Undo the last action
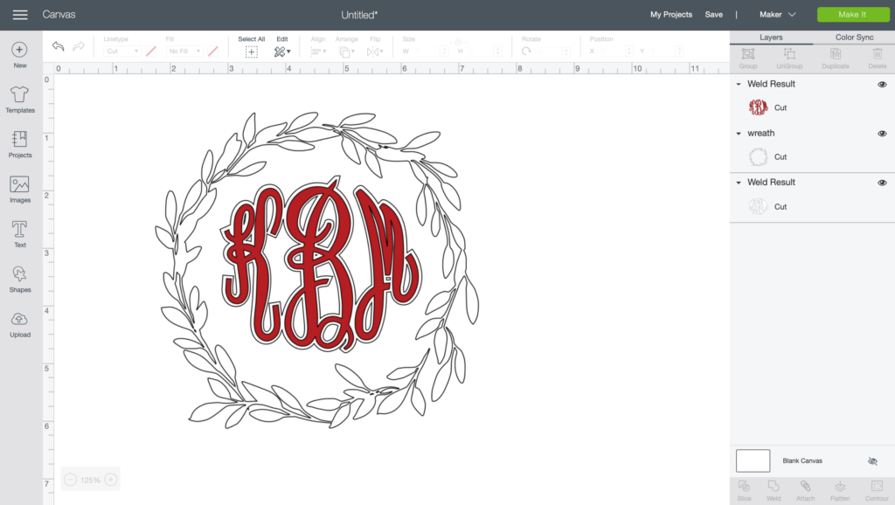Screen dimensions: 895x505 click(x=59, y=46)
